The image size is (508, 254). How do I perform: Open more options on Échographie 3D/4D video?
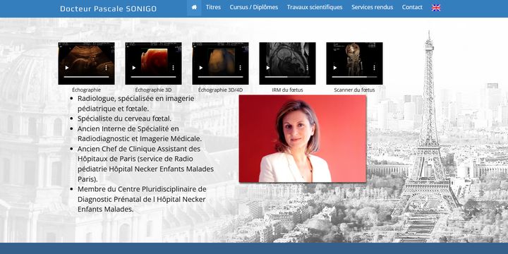(240, 68)
